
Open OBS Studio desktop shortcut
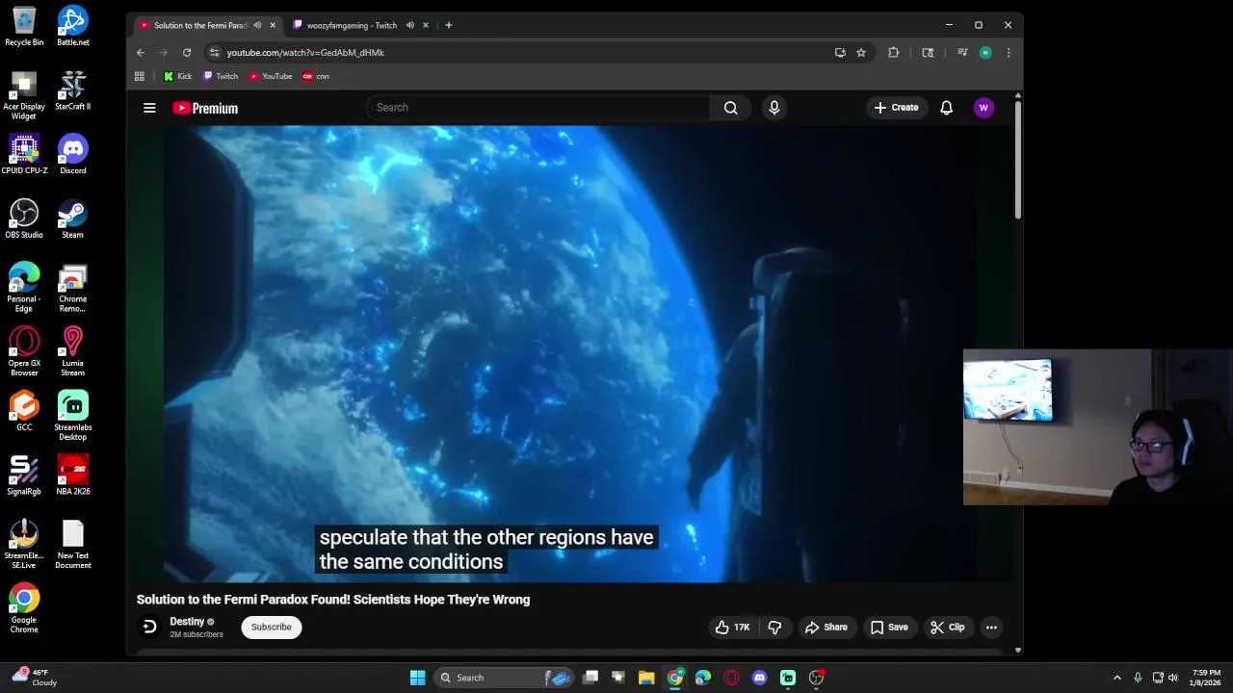(24, 218)
